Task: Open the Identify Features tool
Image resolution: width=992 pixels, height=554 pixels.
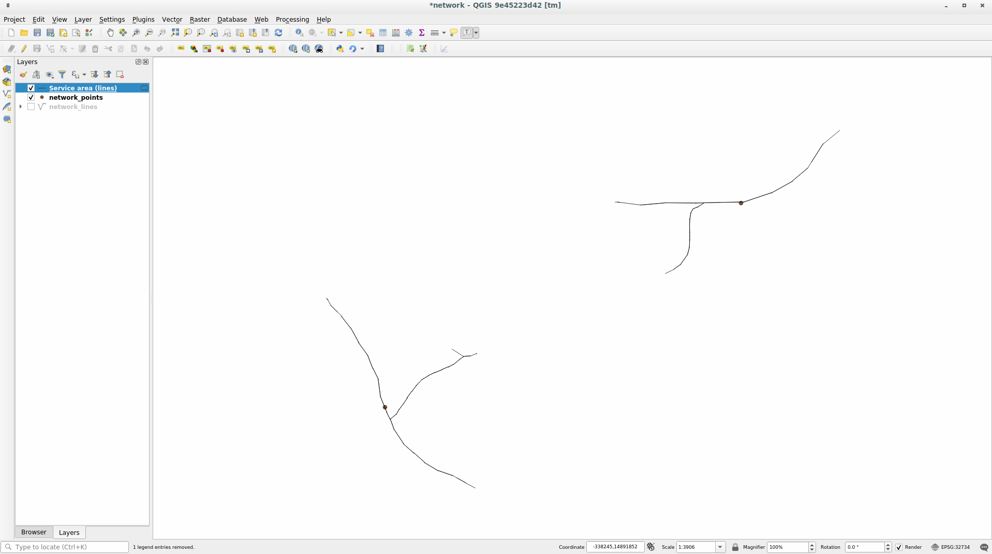Action: pos(299,33)
